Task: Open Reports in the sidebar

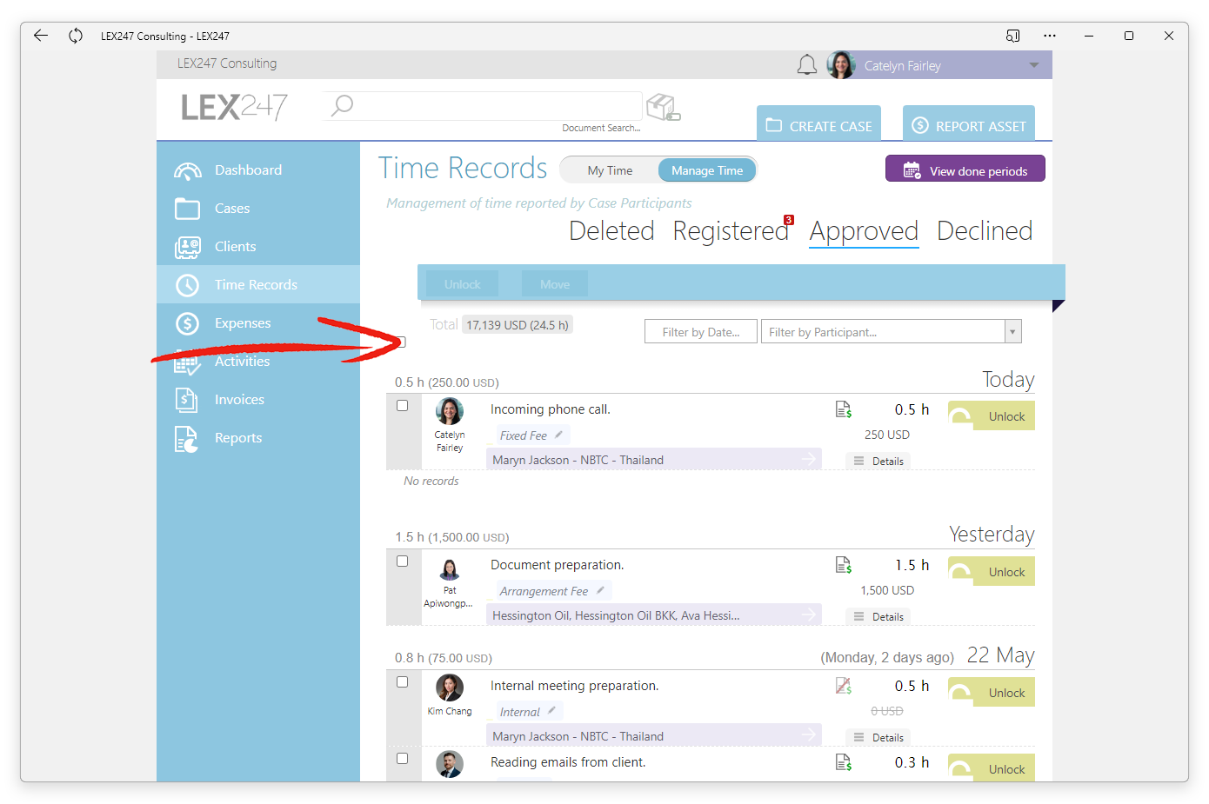Action: coord(258,438)
